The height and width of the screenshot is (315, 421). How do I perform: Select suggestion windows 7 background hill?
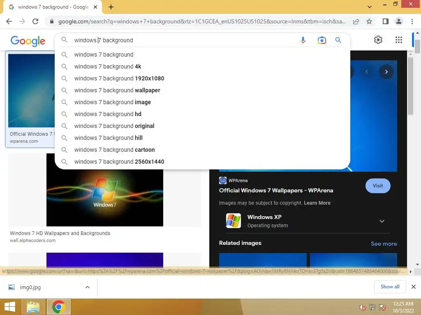tap(202, 138)
